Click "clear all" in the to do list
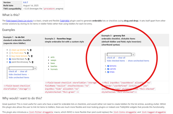 [24, 71]
